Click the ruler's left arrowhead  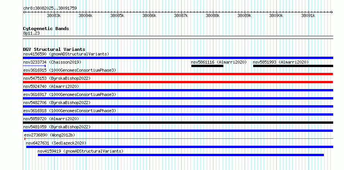point(24,12)
